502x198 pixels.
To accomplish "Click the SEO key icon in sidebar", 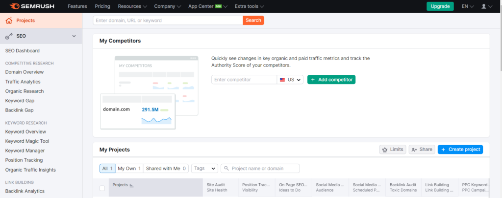I will (x=8, y=36).
